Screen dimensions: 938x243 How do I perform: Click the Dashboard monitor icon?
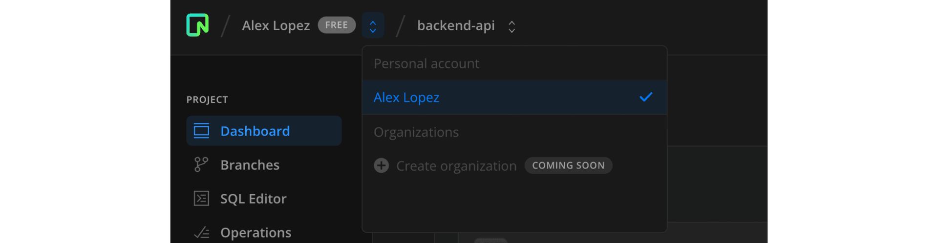(201, 131)
